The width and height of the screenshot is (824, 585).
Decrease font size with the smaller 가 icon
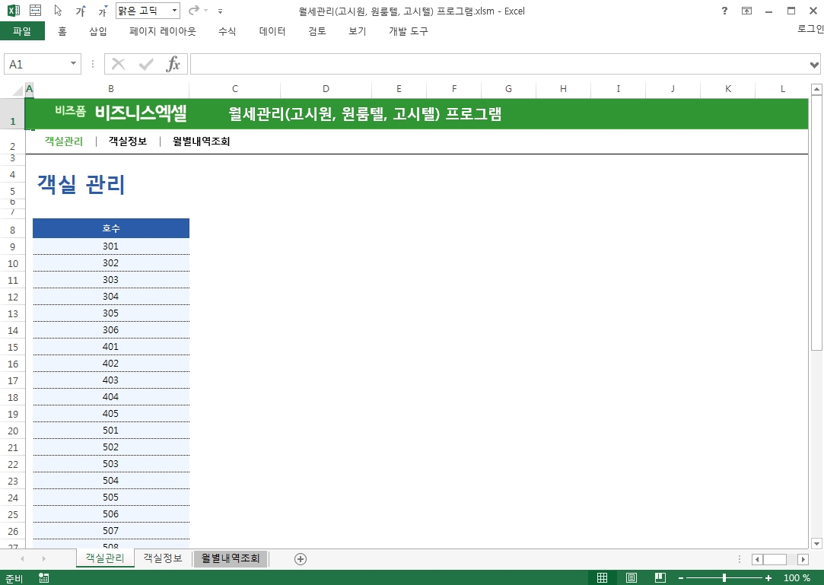click(x=103, y=11)
